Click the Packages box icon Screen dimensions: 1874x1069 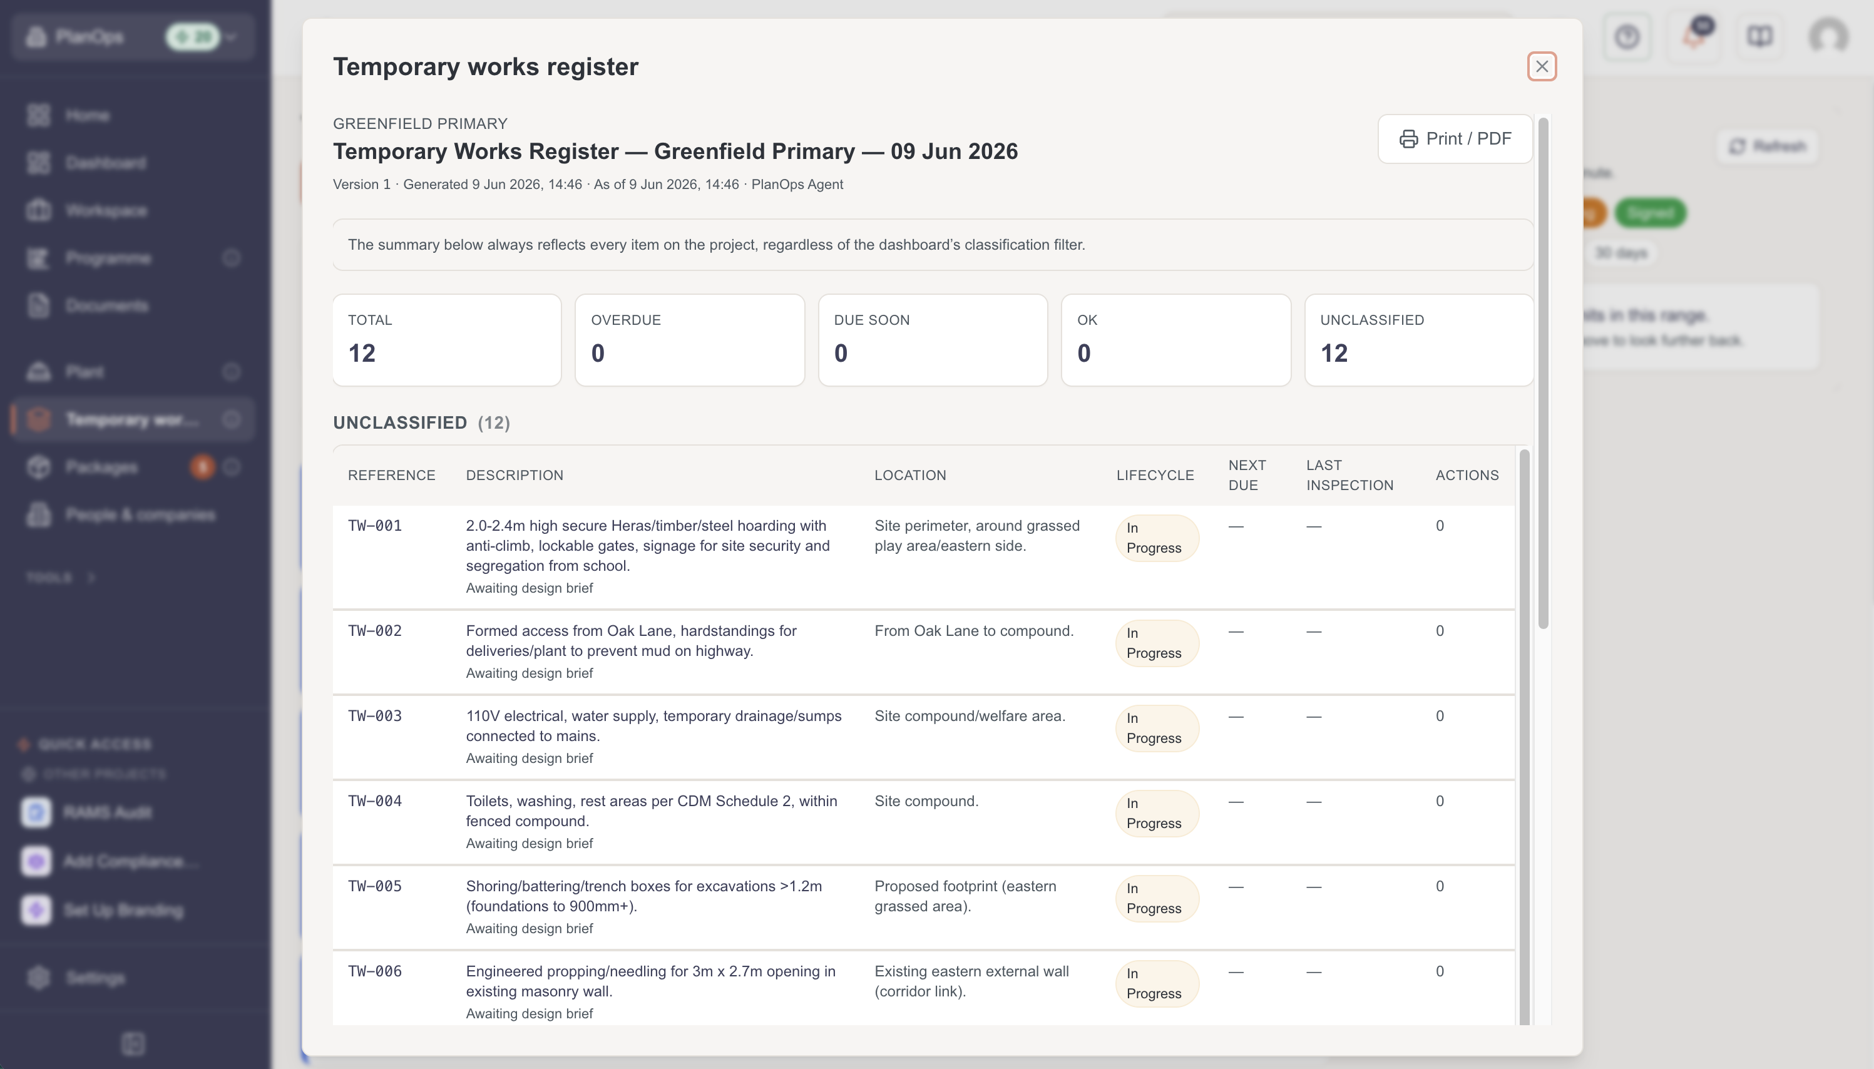(x=38, y=467)
